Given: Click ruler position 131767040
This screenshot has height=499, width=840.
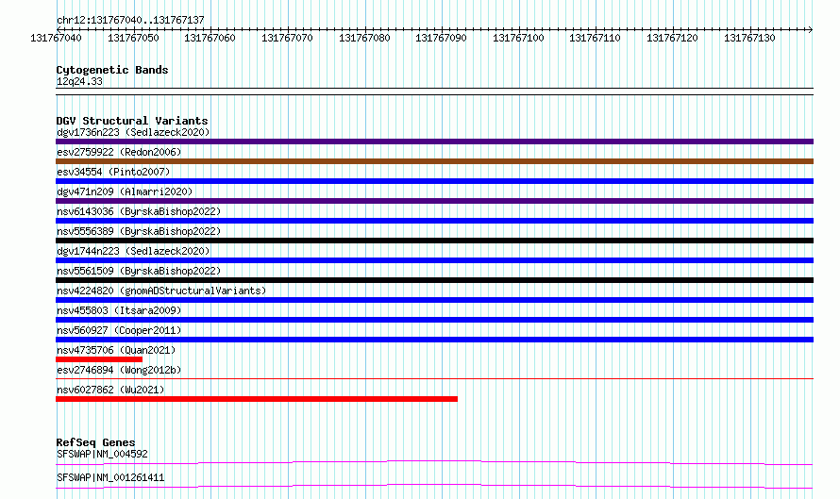Looking at the screenshot, I should click(x=57, y=38).
